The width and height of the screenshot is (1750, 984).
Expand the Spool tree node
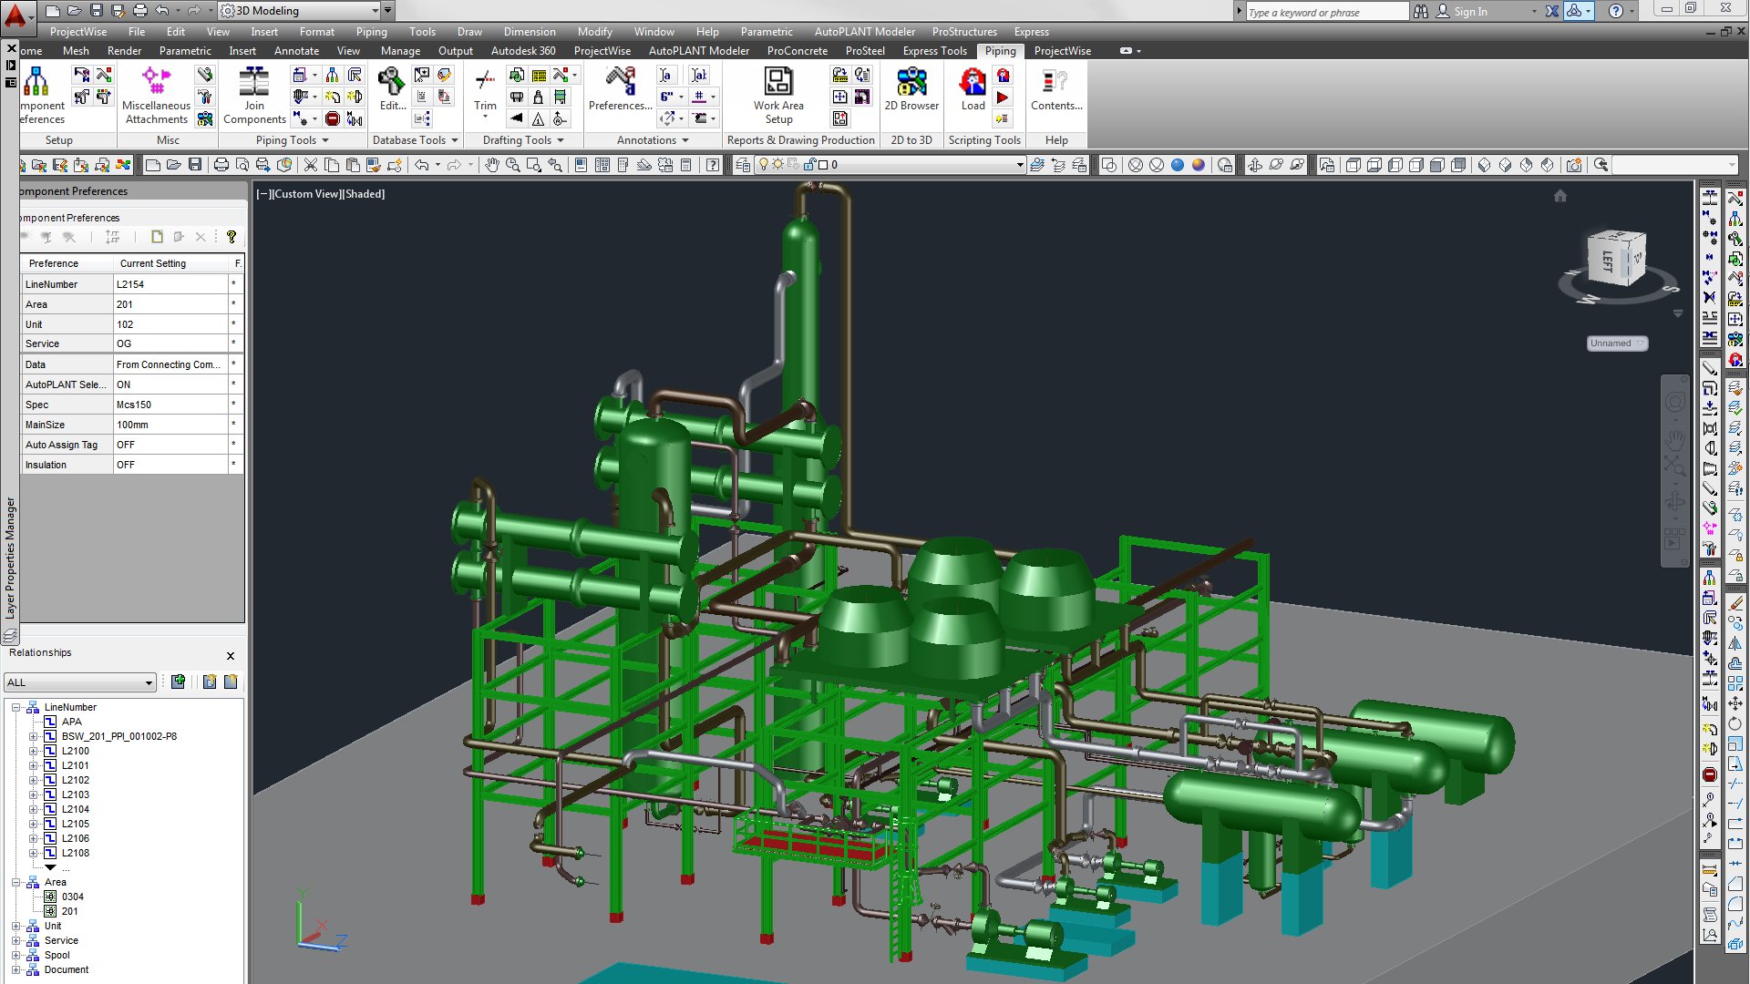click(x=15, y=955)
